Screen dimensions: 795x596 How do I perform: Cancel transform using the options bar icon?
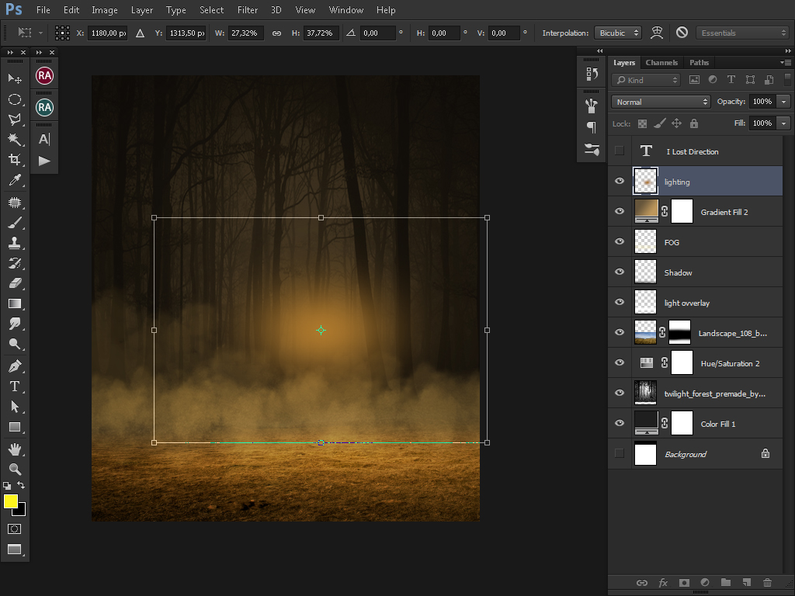pos(682,33)
